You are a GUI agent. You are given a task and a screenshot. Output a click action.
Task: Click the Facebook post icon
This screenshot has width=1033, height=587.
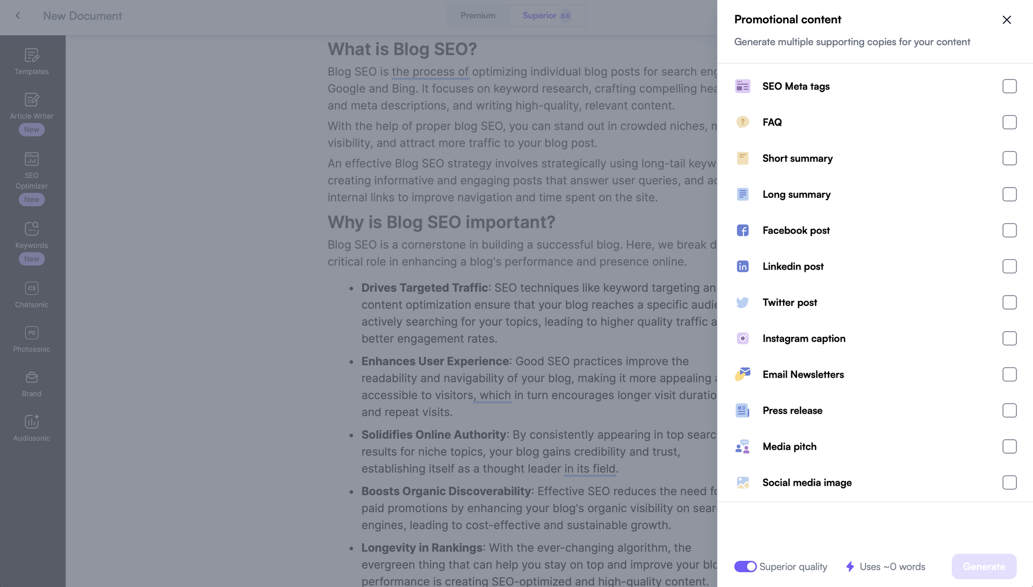(743, 230)
